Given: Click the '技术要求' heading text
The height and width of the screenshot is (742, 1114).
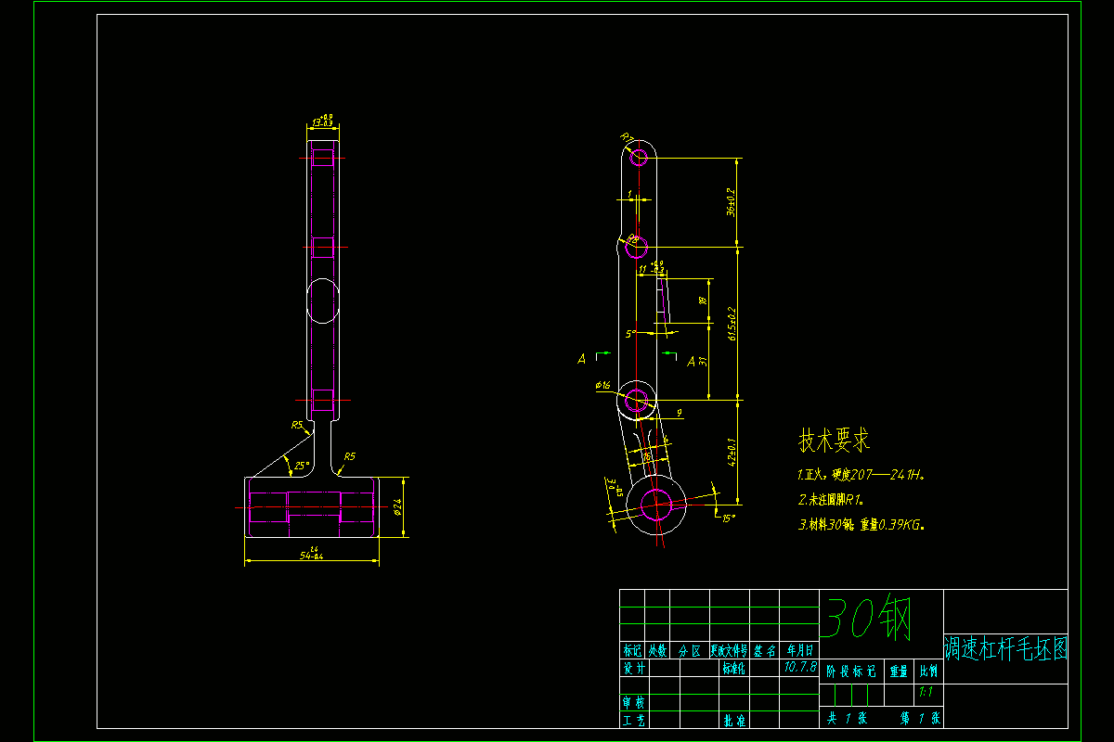Looking at the screenshot, I should 835,441.
